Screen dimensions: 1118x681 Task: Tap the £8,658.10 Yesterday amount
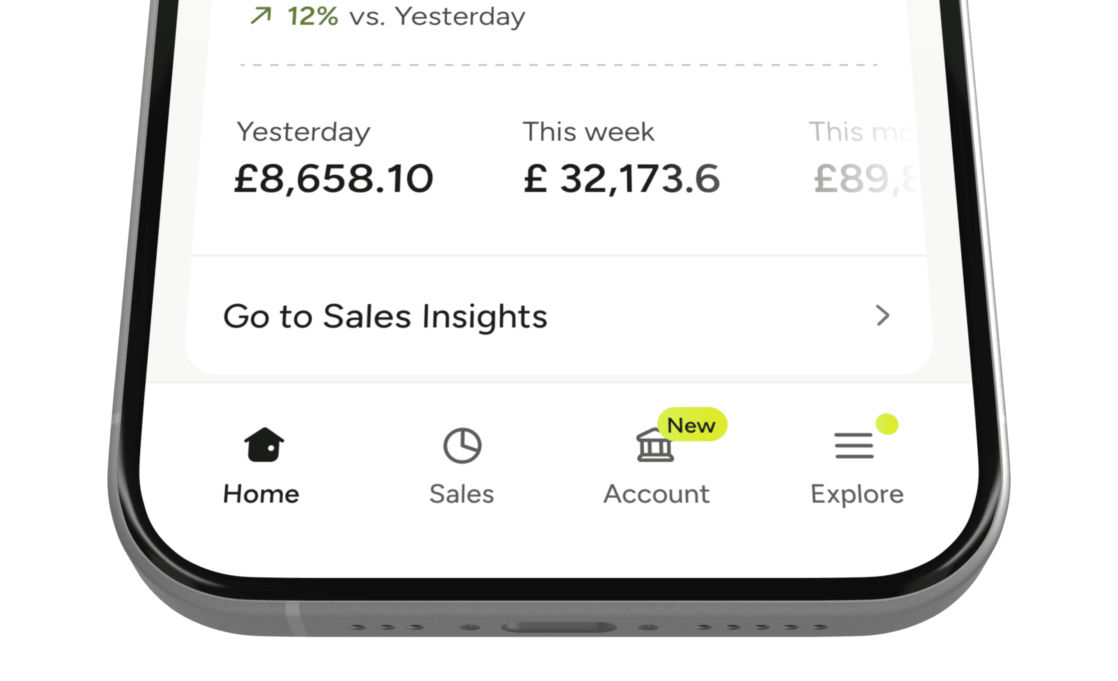pos(333,179)
